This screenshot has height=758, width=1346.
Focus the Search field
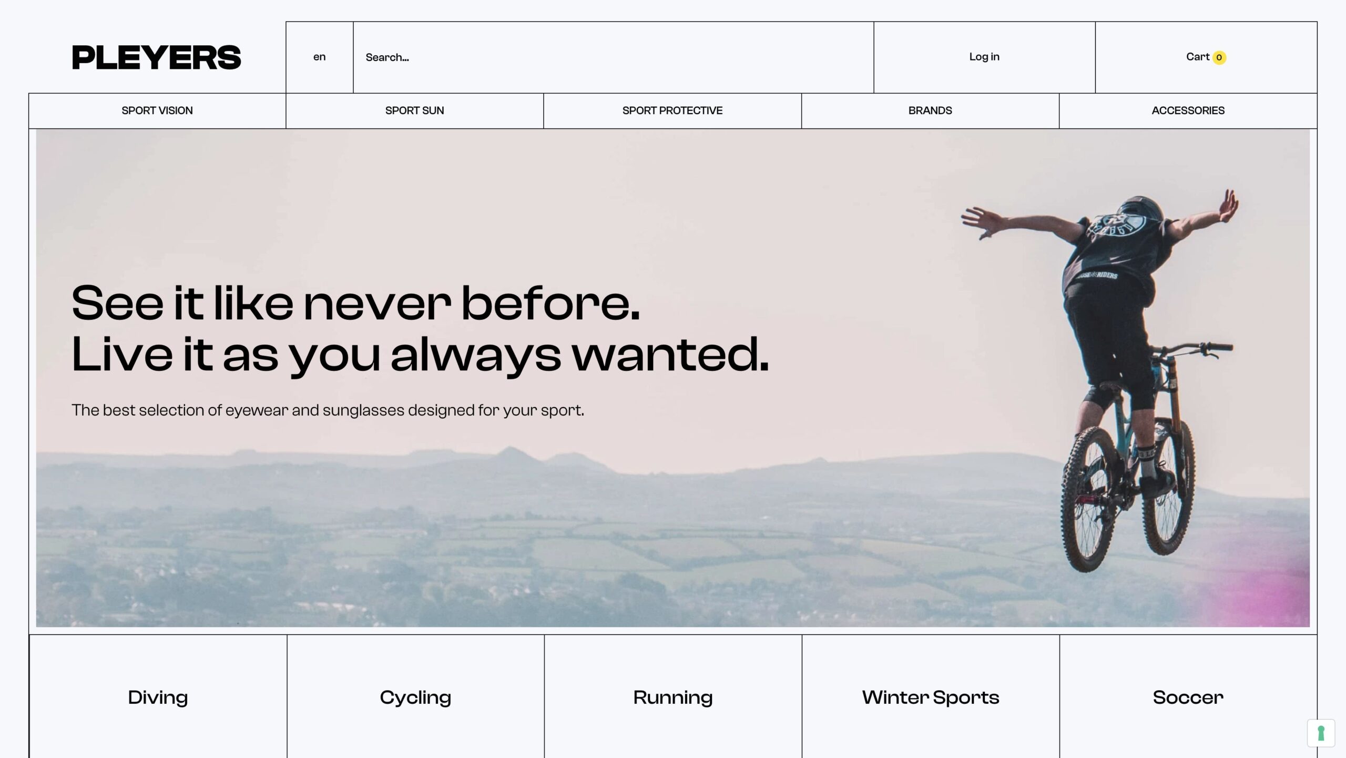click(x=613, y=57)
